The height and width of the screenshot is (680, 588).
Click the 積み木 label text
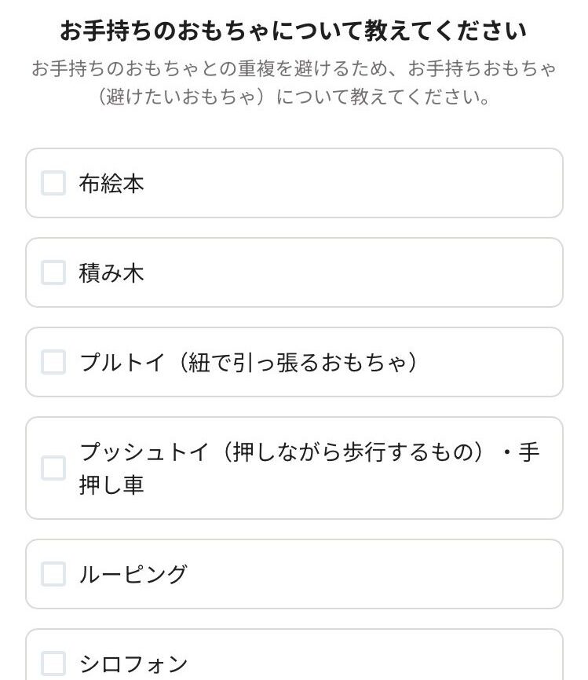[111, 273]
